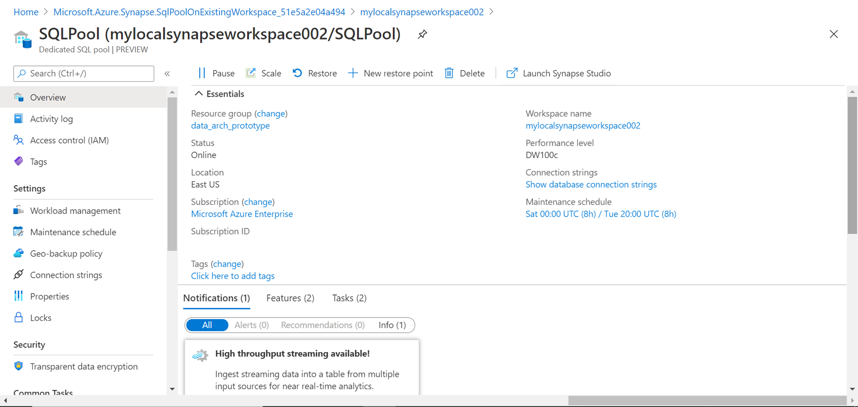Focus the Search (Ctrl+/) field
The height and width of the screenshot is (407, 858).
pos(84,74)
